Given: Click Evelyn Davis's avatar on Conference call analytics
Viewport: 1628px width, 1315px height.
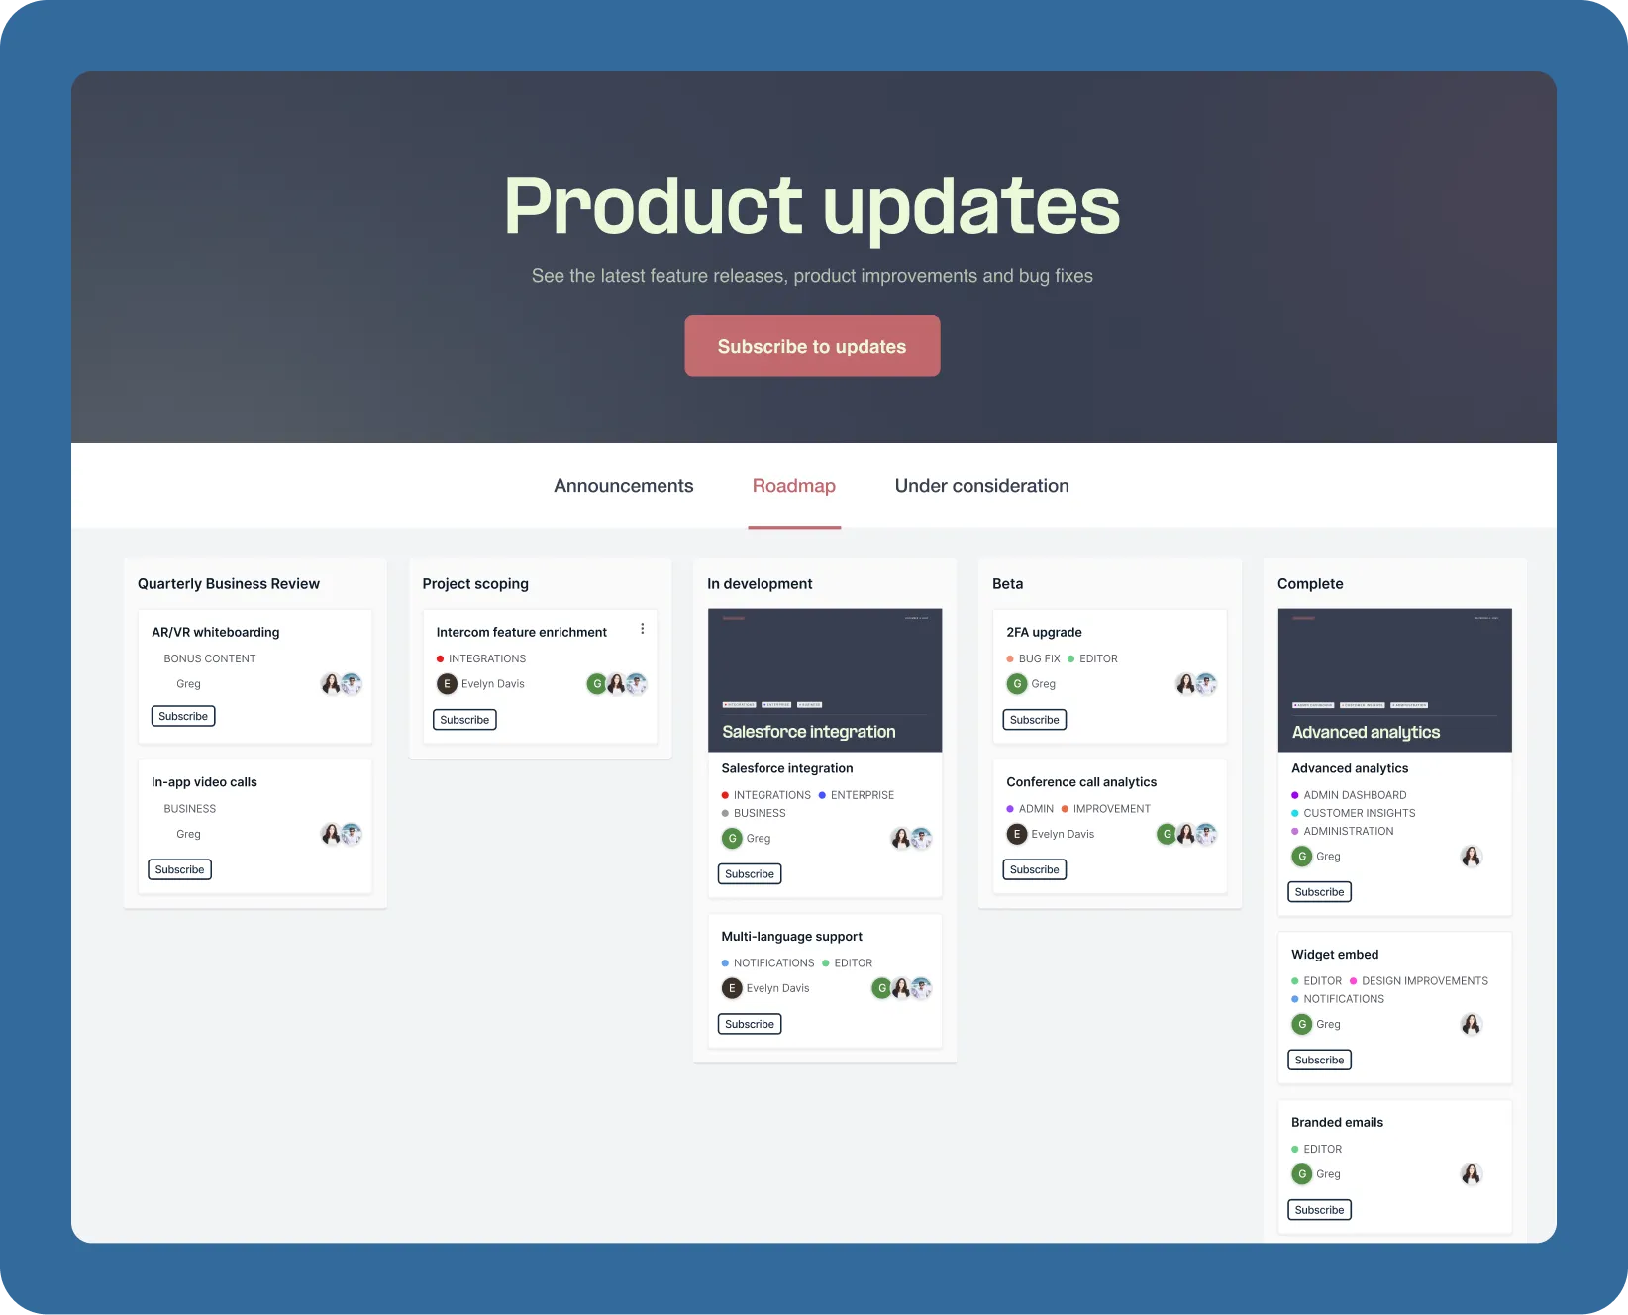Looking at the screenshot, I should click(x=1017, y=834).
